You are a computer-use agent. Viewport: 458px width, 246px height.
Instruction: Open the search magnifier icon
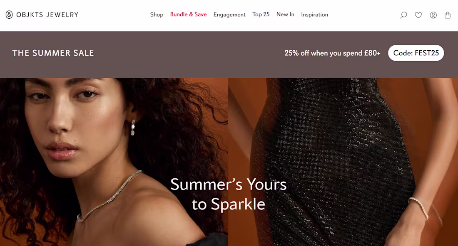[x=403, y=15]
